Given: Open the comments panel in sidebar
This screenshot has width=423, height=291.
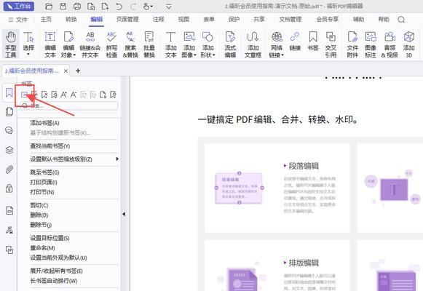Looking at the screenshot, I should point(9,131).
